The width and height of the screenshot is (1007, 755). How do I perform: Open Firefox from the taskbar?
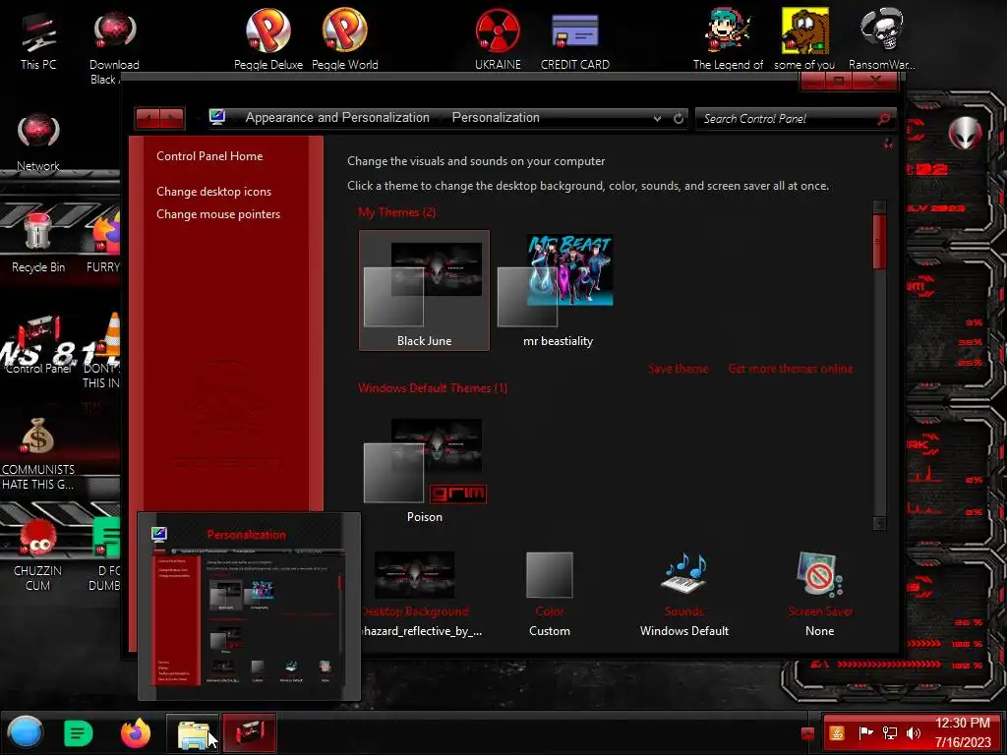[x=136, y=733]
